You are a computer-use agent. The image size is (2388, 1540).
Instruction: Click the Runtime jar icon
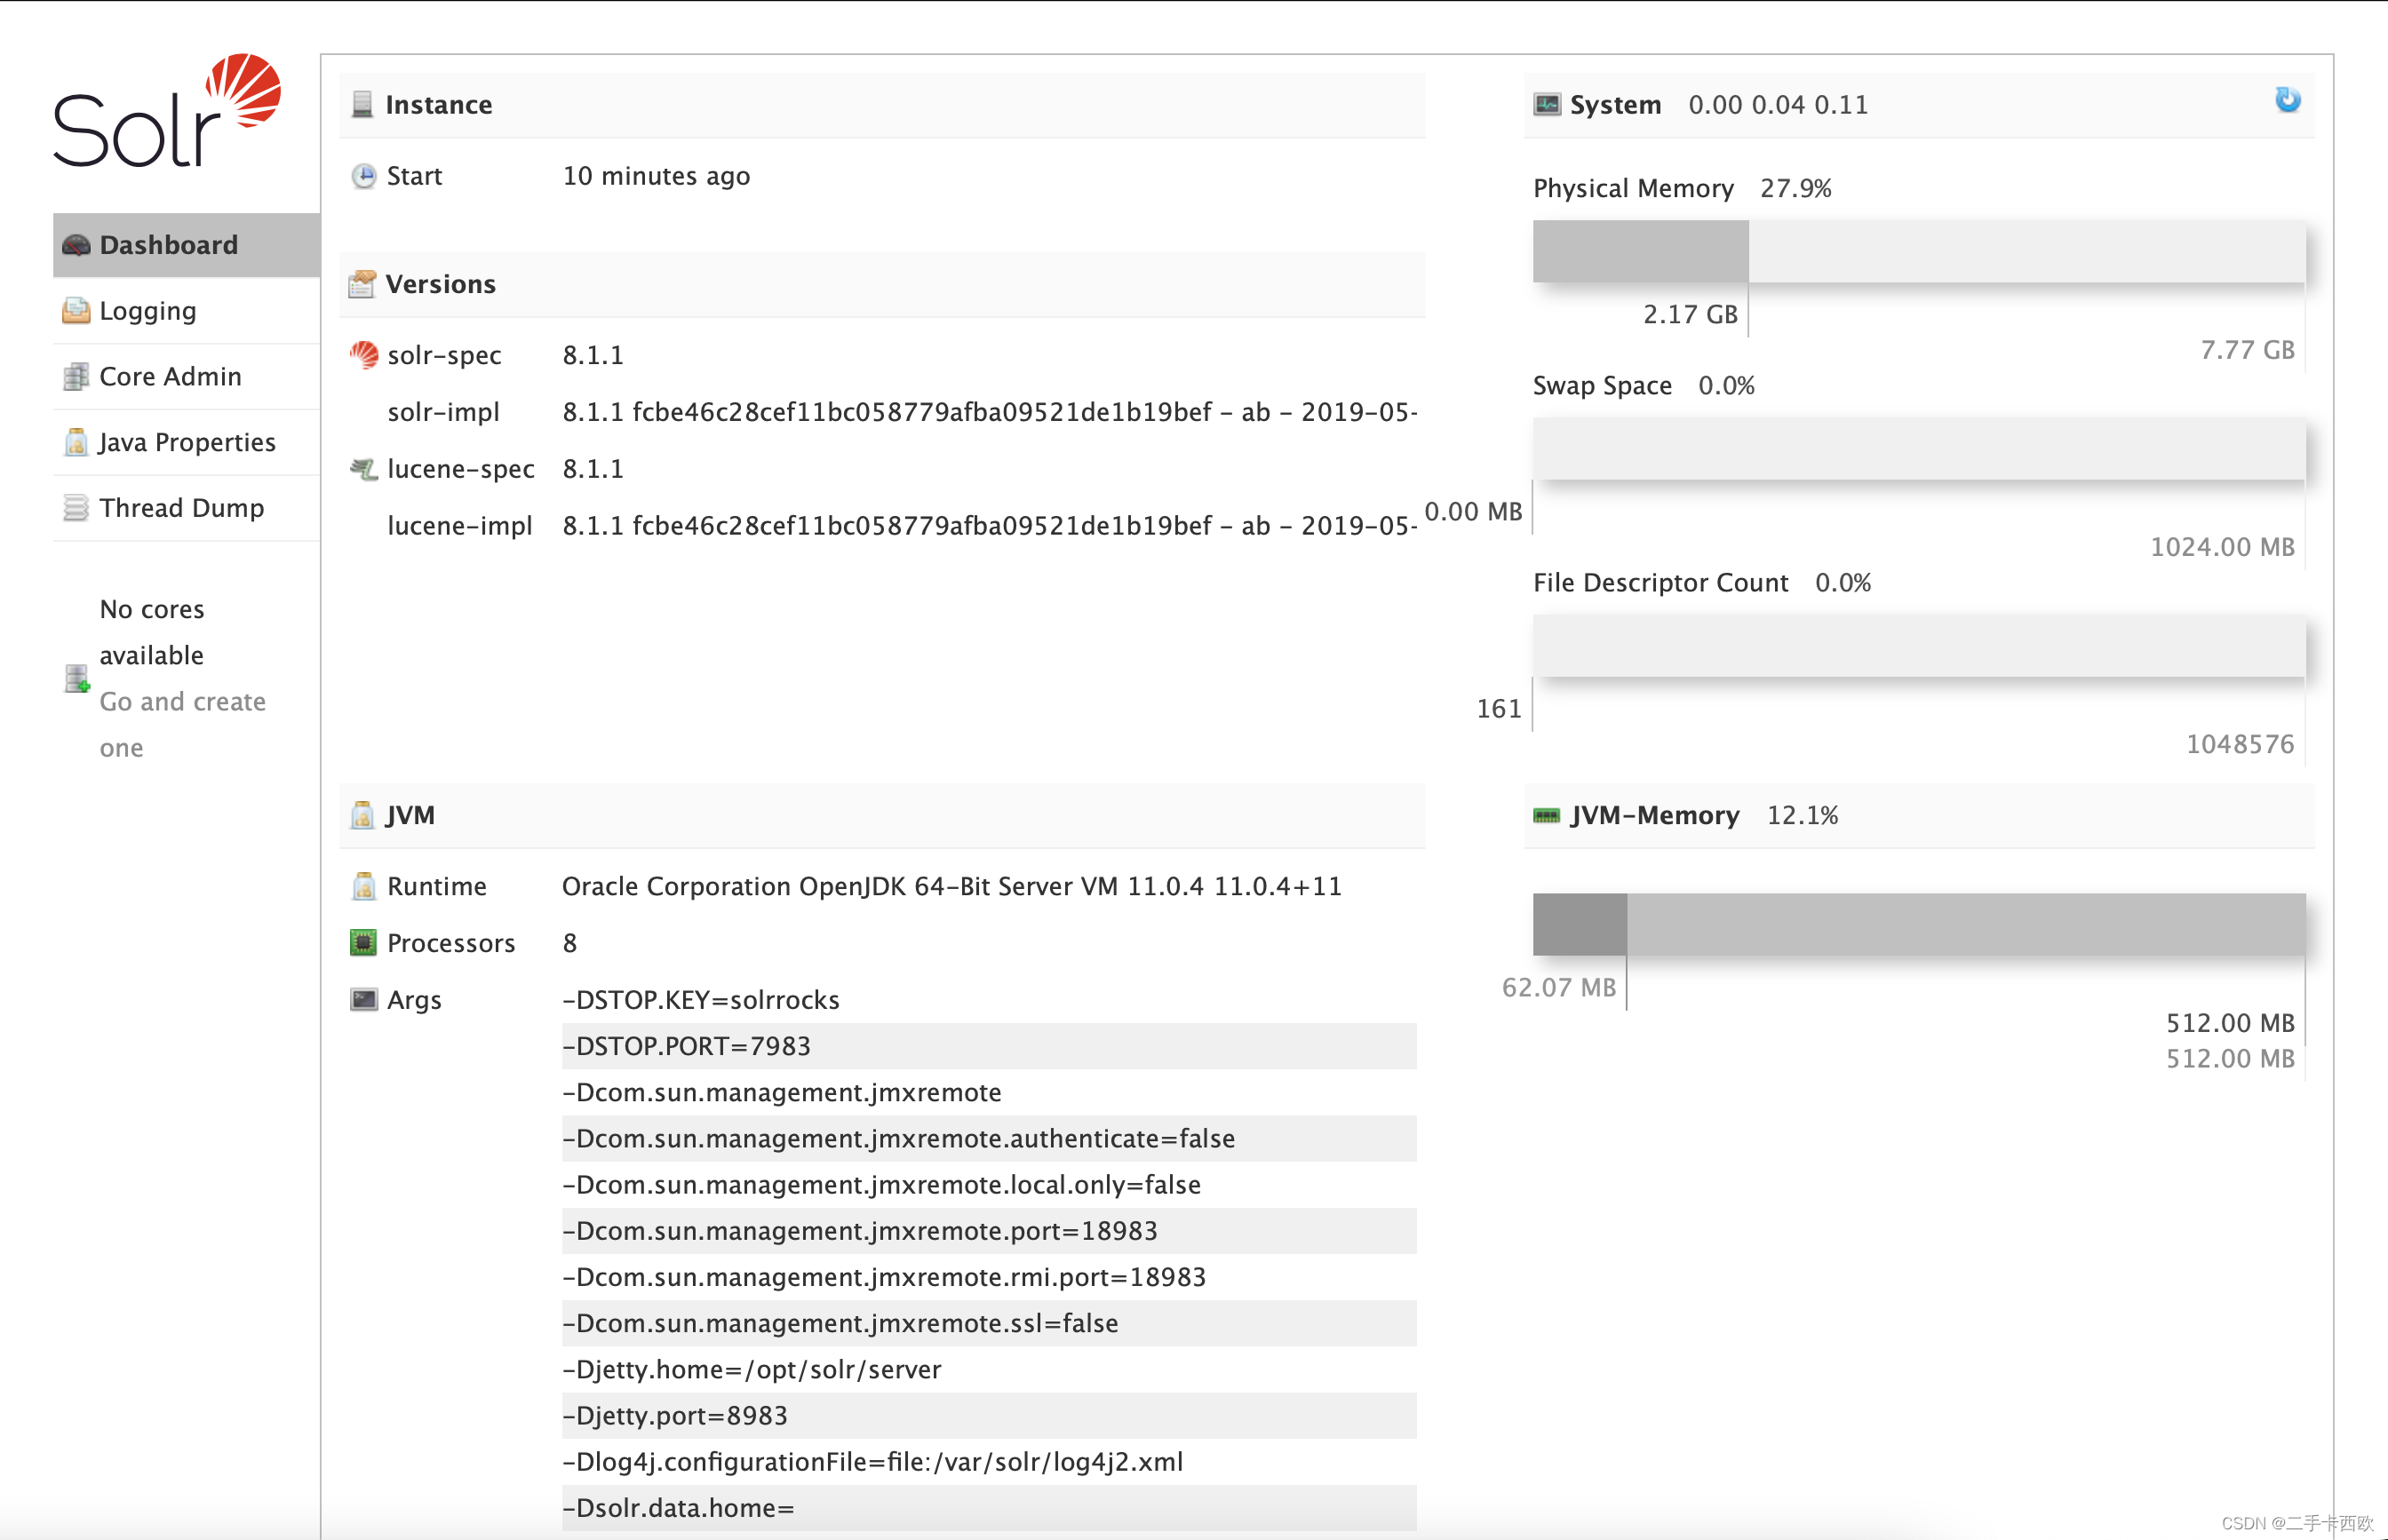point(364,886)
